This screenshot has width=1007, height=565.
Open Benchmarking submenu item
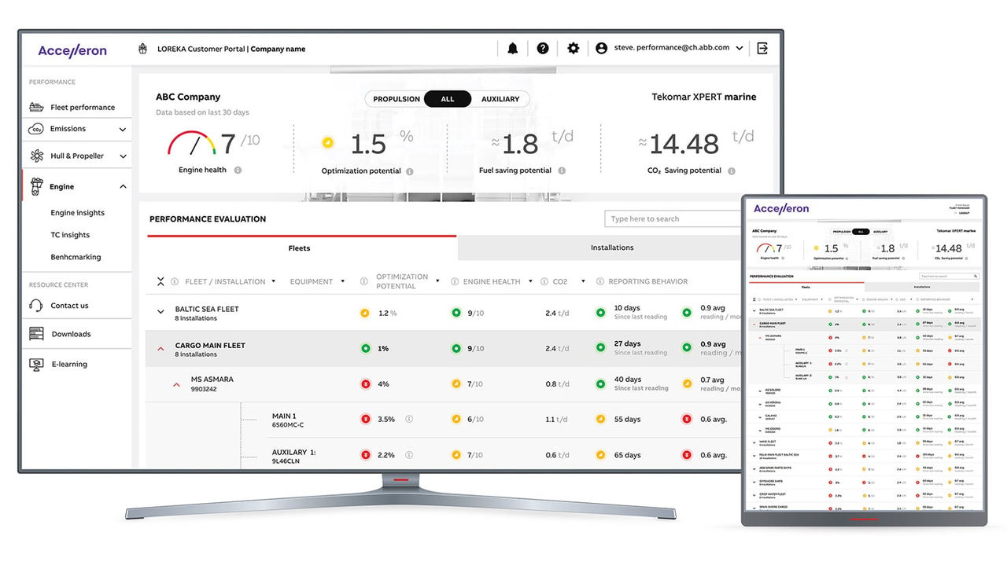click(x=76, y=257)
